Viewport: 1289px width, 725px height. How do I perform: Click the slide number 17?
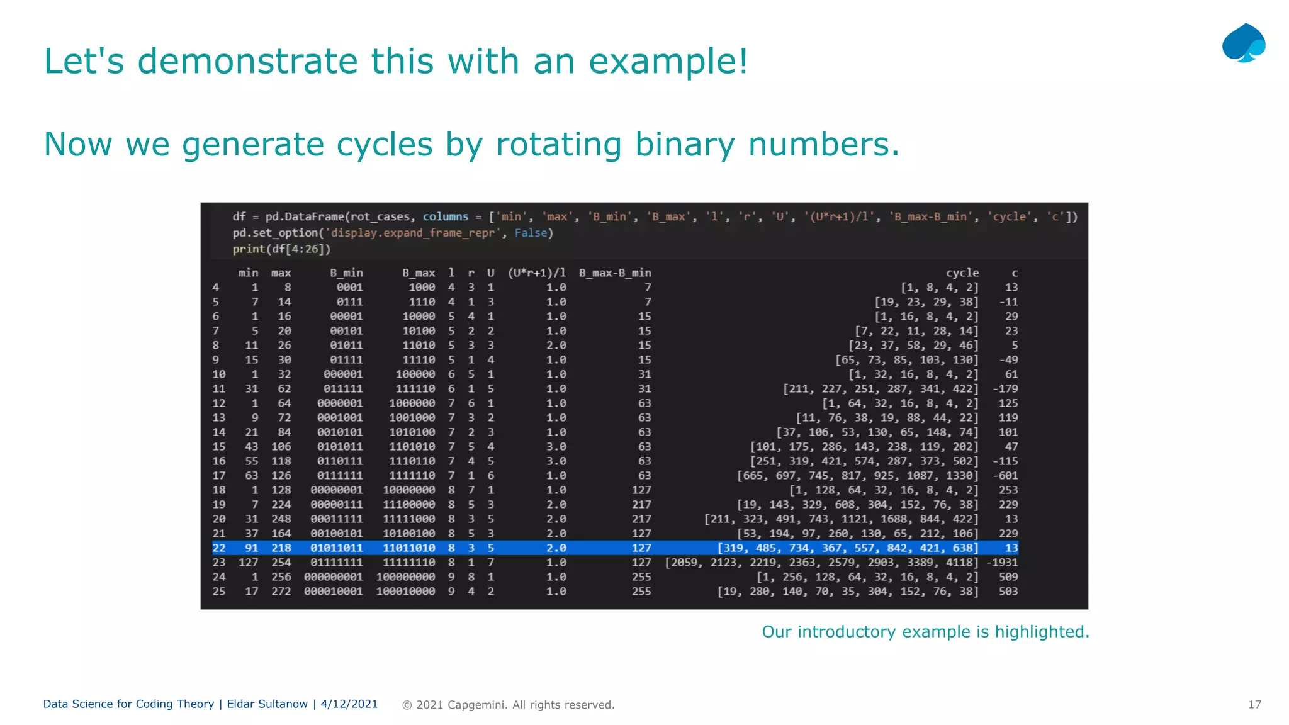point(1254,705)
